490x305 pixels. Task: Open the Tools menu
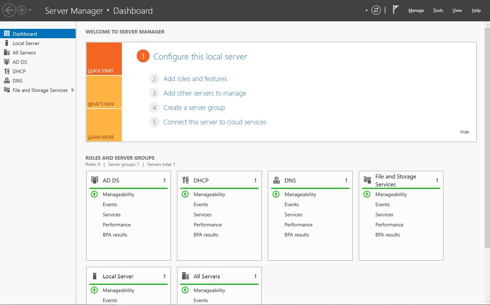pos(438,10)
